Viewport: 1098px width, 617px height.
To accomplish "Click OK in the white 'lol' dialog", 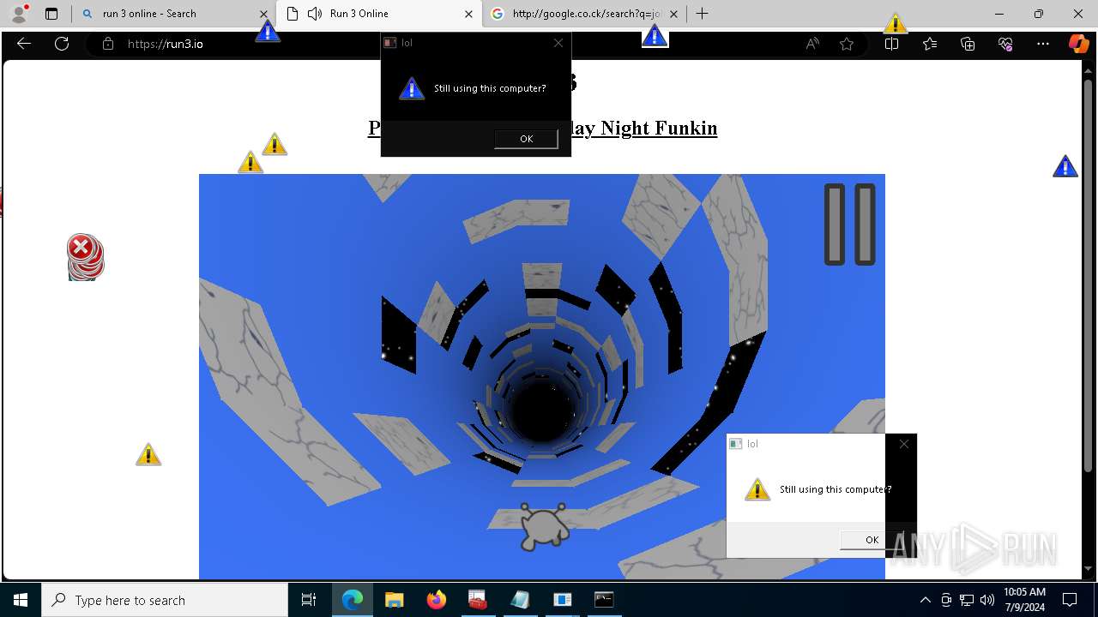I will click(872, 539).
